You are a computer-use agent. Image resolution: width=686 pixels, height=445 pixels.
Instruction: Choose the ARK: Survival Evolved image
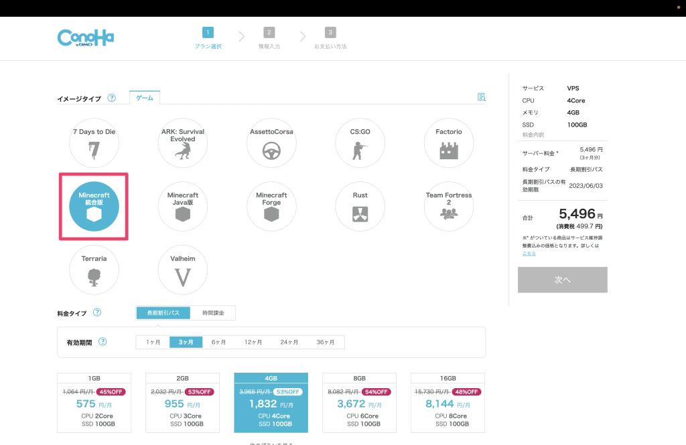(183, 143)
